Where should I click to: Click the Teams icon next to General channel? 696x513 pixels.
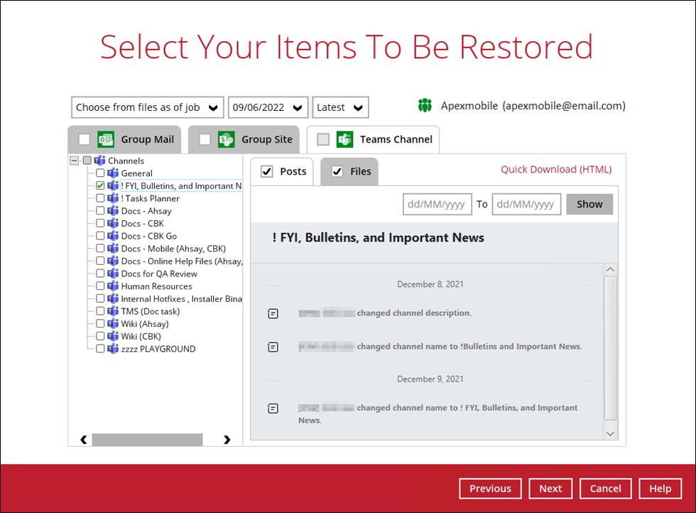tap(113, 173)
